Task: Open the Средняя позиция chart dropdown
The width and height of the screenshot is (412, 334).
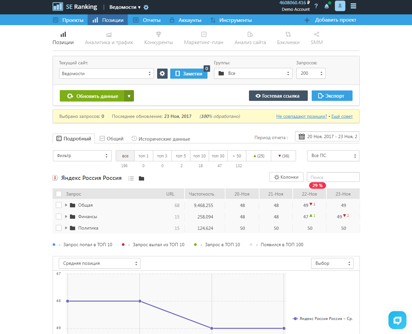Action: tap(100, 263)
